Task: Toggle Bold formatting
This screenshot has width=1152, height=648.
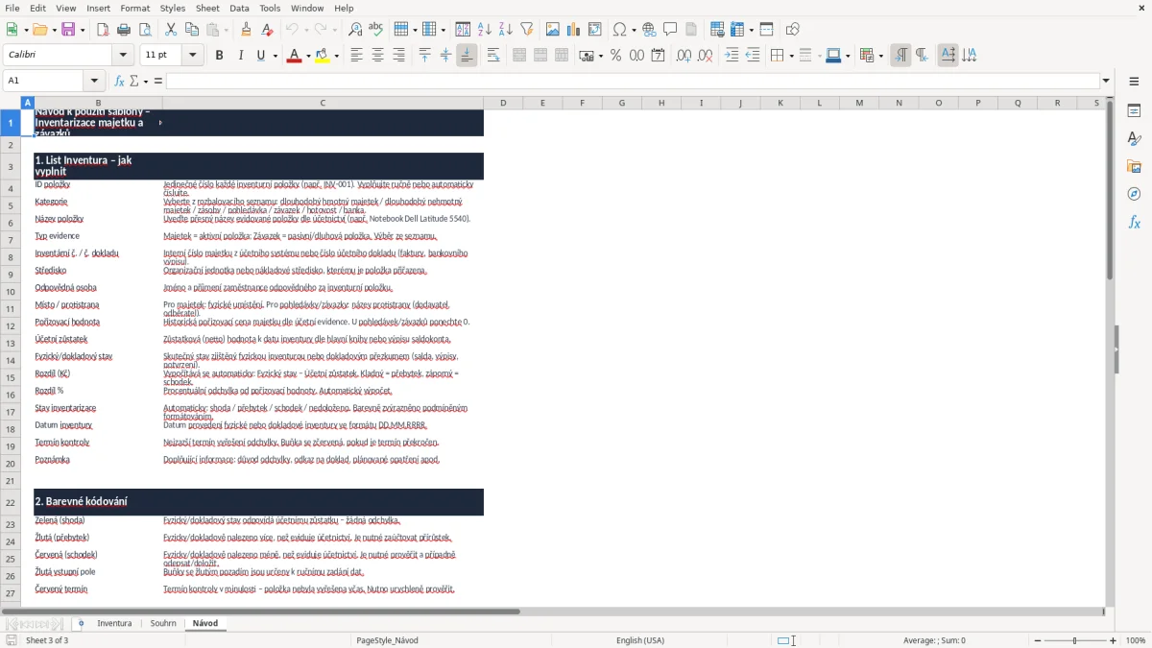Action: (219, 56)
